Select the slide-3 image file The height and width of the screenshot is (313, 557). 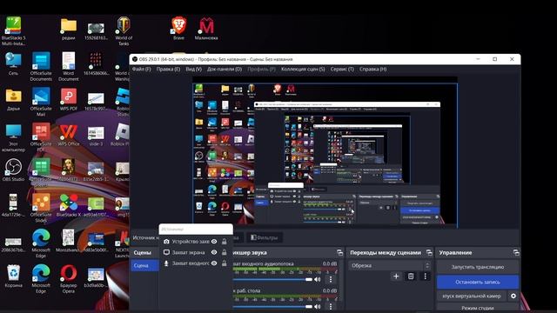(96, 136)
